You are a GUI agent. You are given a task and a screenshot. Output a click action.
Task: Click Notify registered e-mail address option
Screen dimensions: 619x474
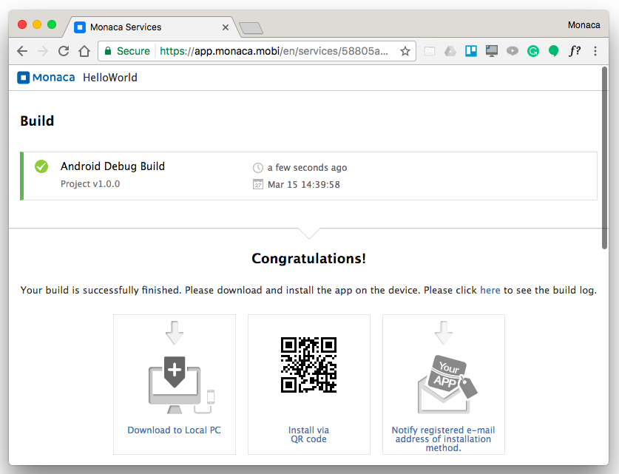click(x=443, y=439)
